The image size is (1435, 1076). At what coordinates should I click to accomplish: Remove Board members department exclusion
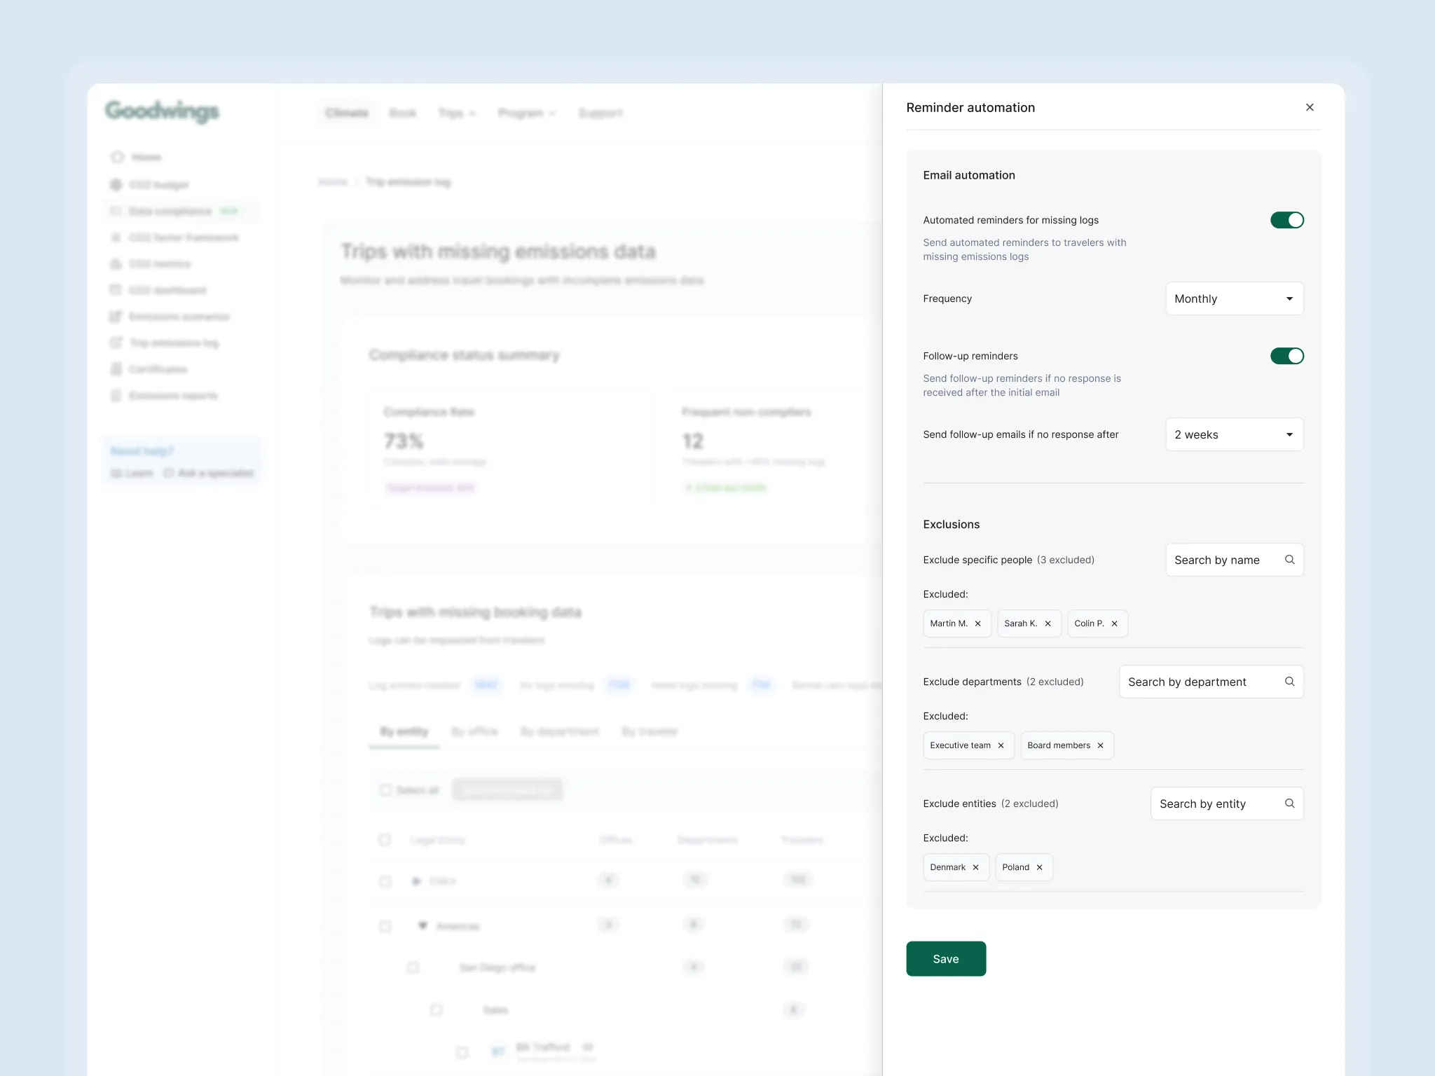point(1100,745)
